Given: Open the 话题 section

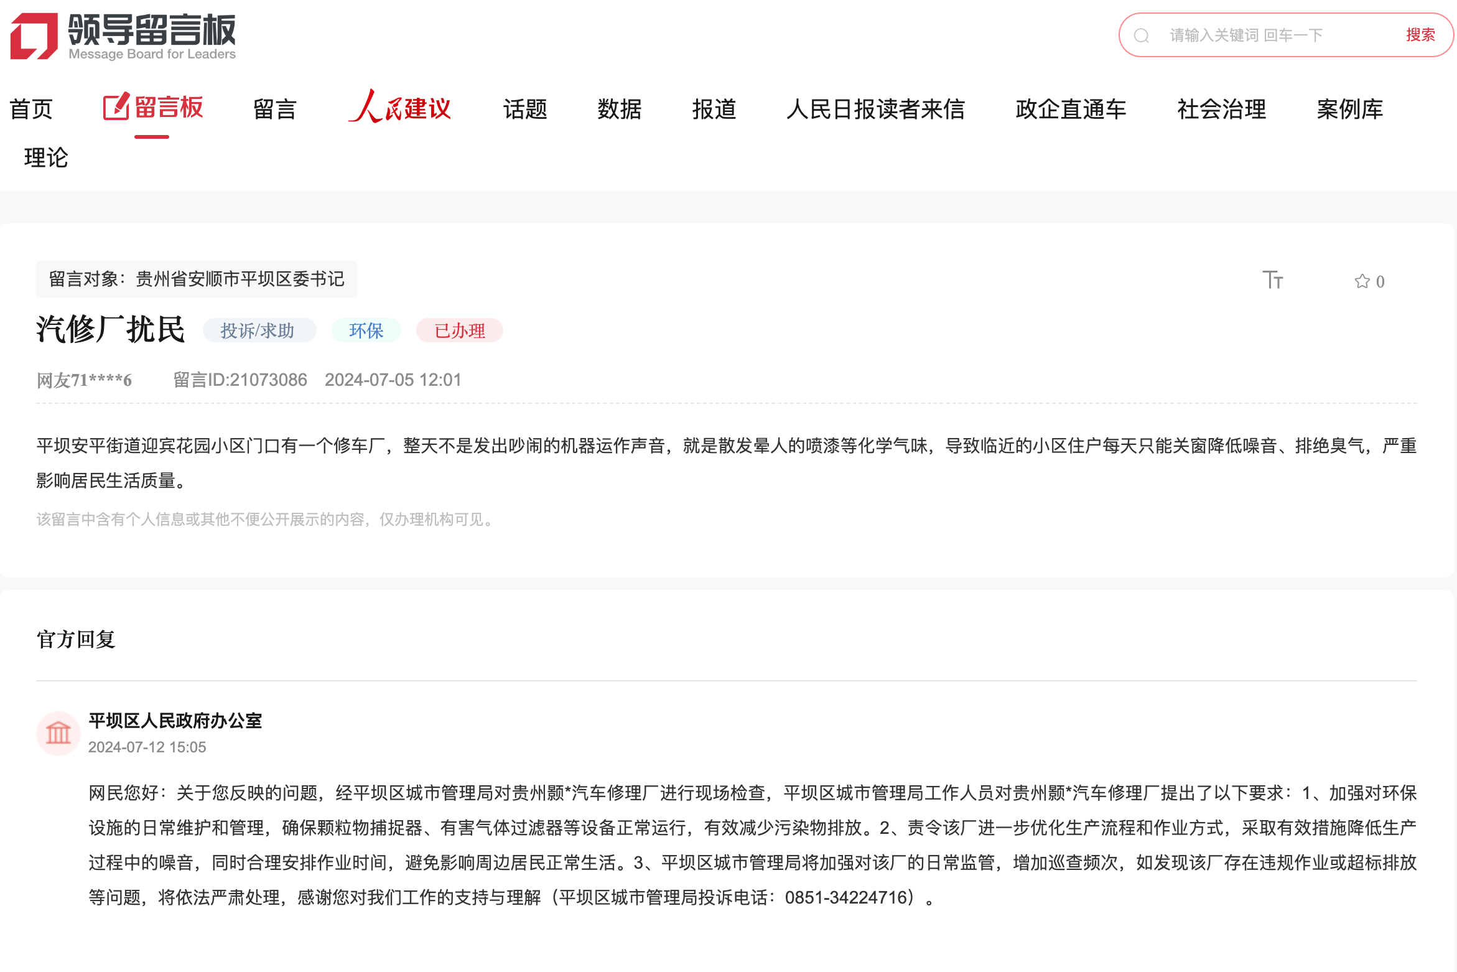Looking at the screenshot, I should (x=524, y=109).
